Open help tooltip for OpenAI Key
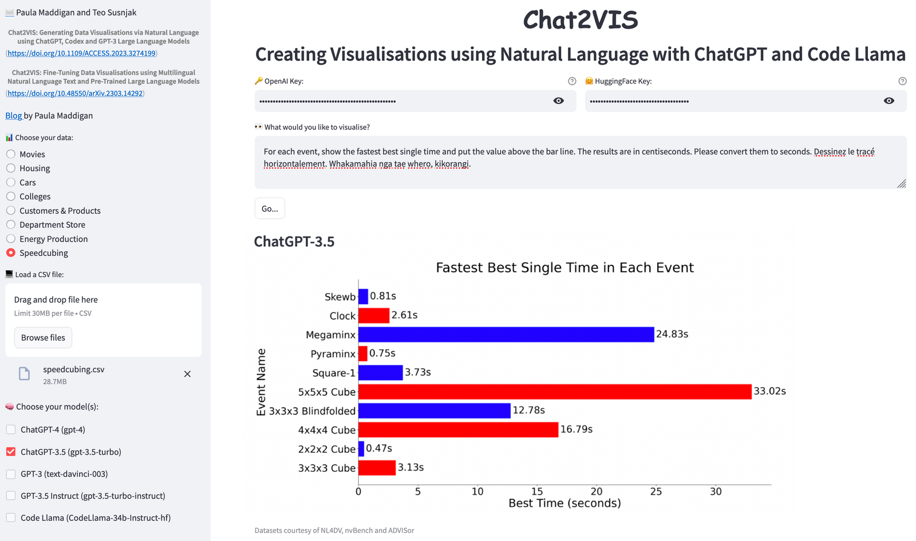The height and width of the screenshot is (541, 916). (572, 81)
